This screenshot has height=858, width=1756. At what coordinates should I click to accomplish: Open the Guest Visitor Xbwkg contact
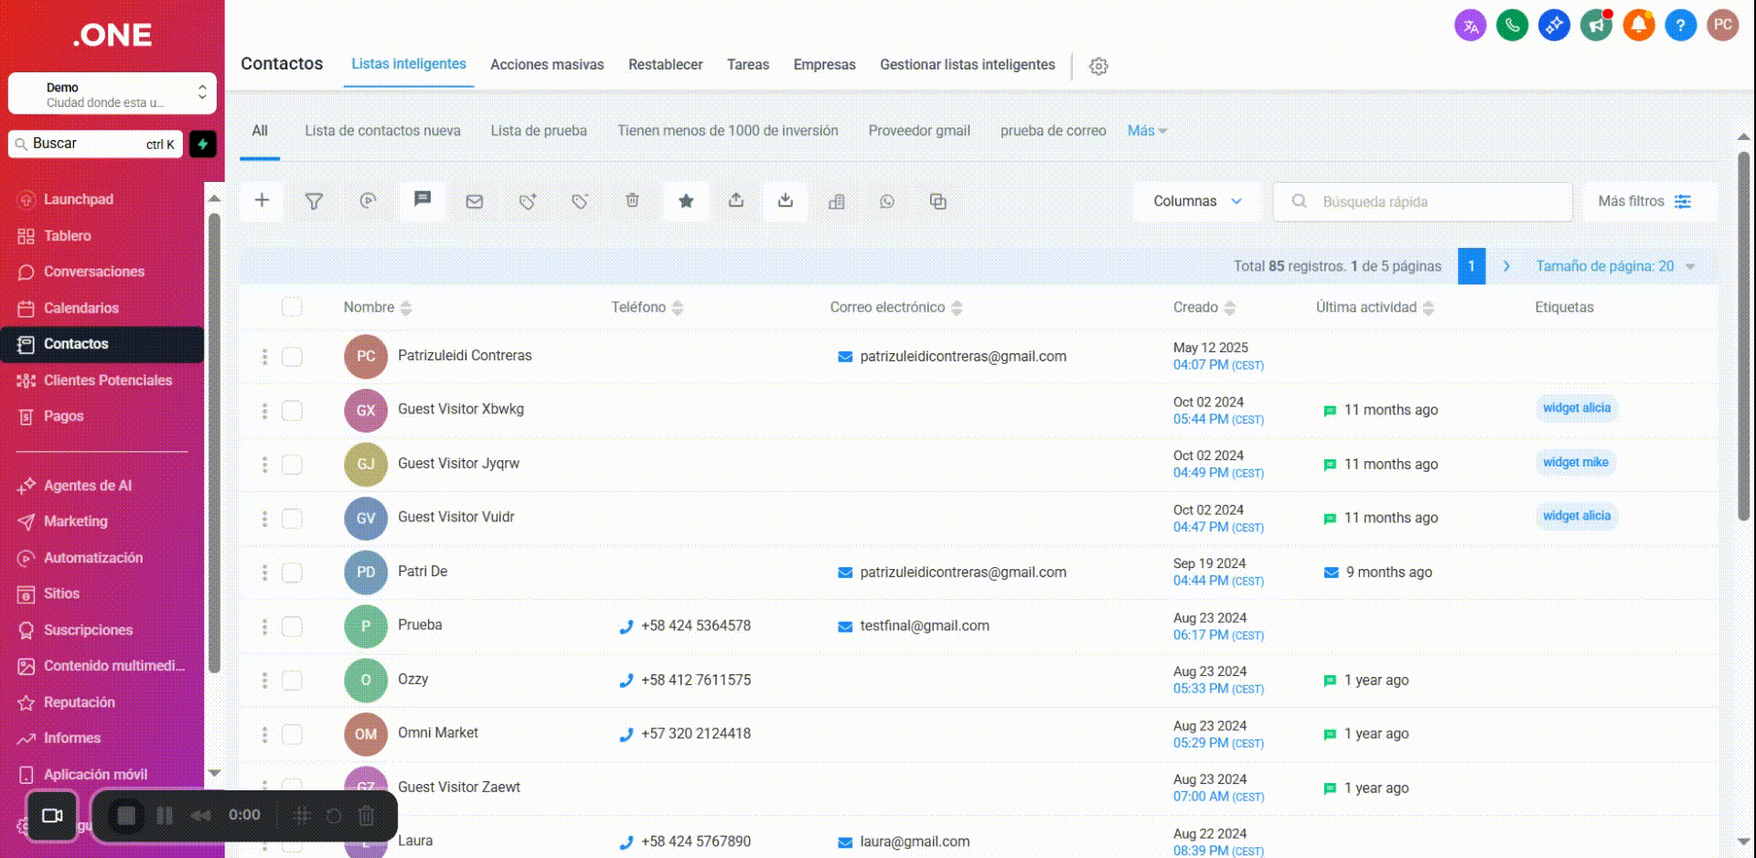(x=460, y=410)
